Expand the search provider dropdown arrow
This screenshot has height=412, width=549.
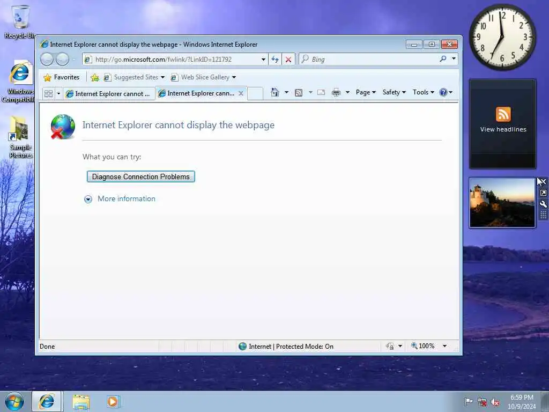[x=454, y=59]
